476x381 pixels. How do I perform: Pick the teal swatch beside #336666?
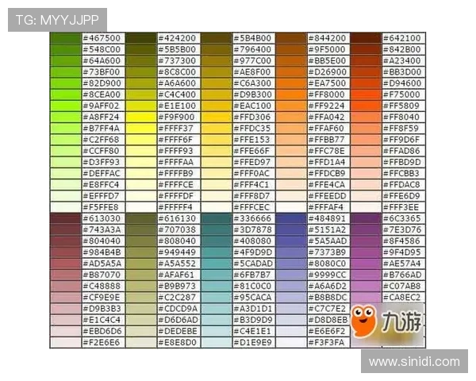click(216, 218)
